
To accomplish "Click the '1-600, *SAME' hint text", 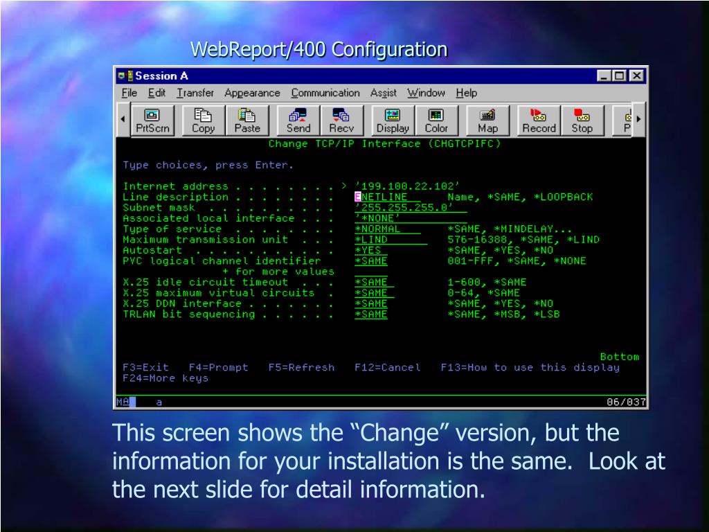I will coord(487,283).
